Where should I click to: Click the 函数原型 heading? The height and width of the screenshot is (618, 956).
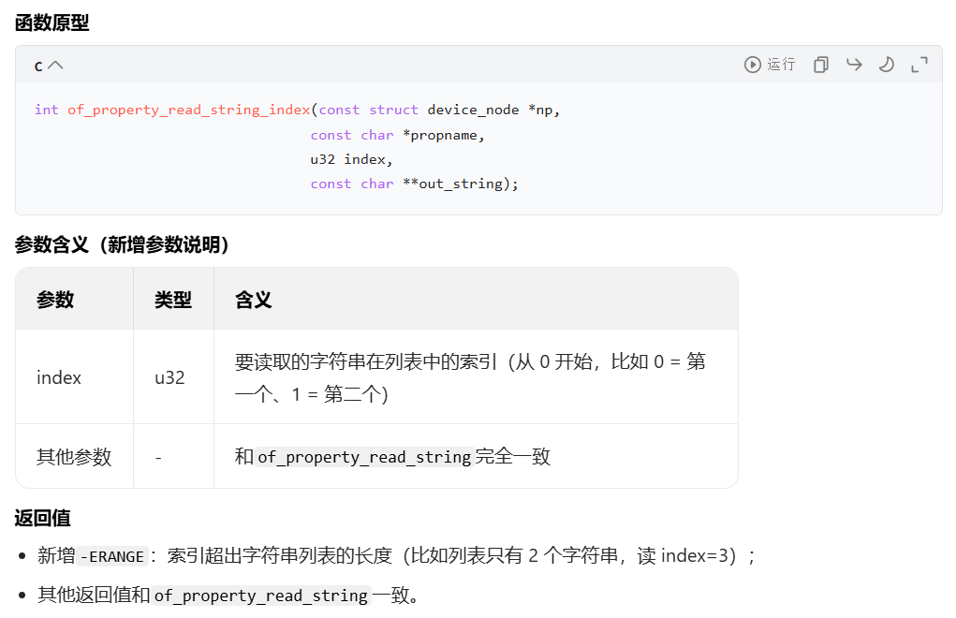51,22
